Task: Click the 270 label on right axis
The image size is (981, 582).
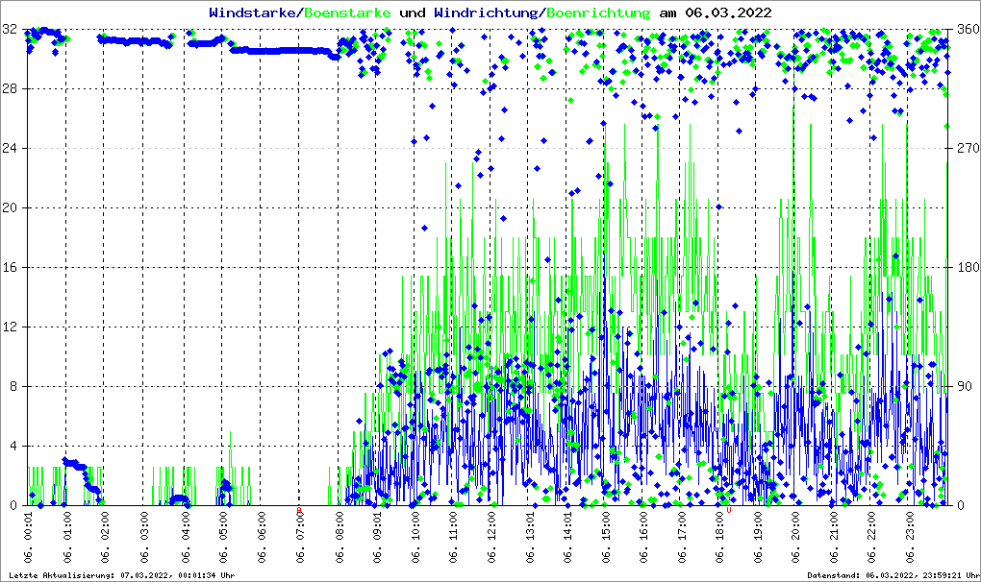Action: [963, 149]
